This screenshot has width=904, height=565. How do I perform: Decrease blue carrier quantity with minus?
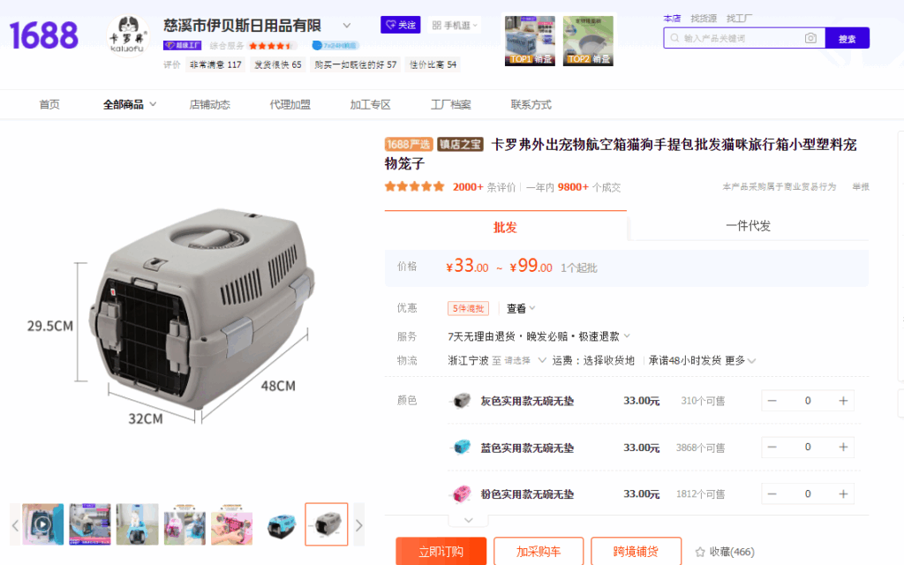(x=772, y=447)
